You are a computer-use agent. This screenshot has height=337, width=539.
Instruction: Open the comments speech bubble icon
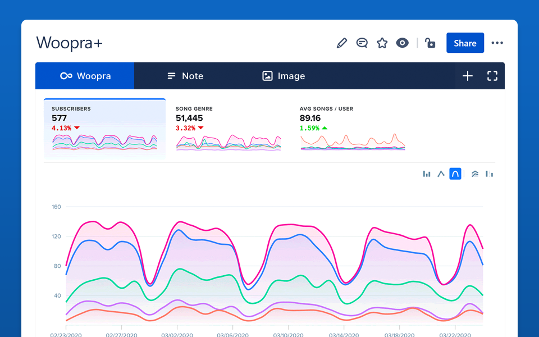(x=362, y=43)
